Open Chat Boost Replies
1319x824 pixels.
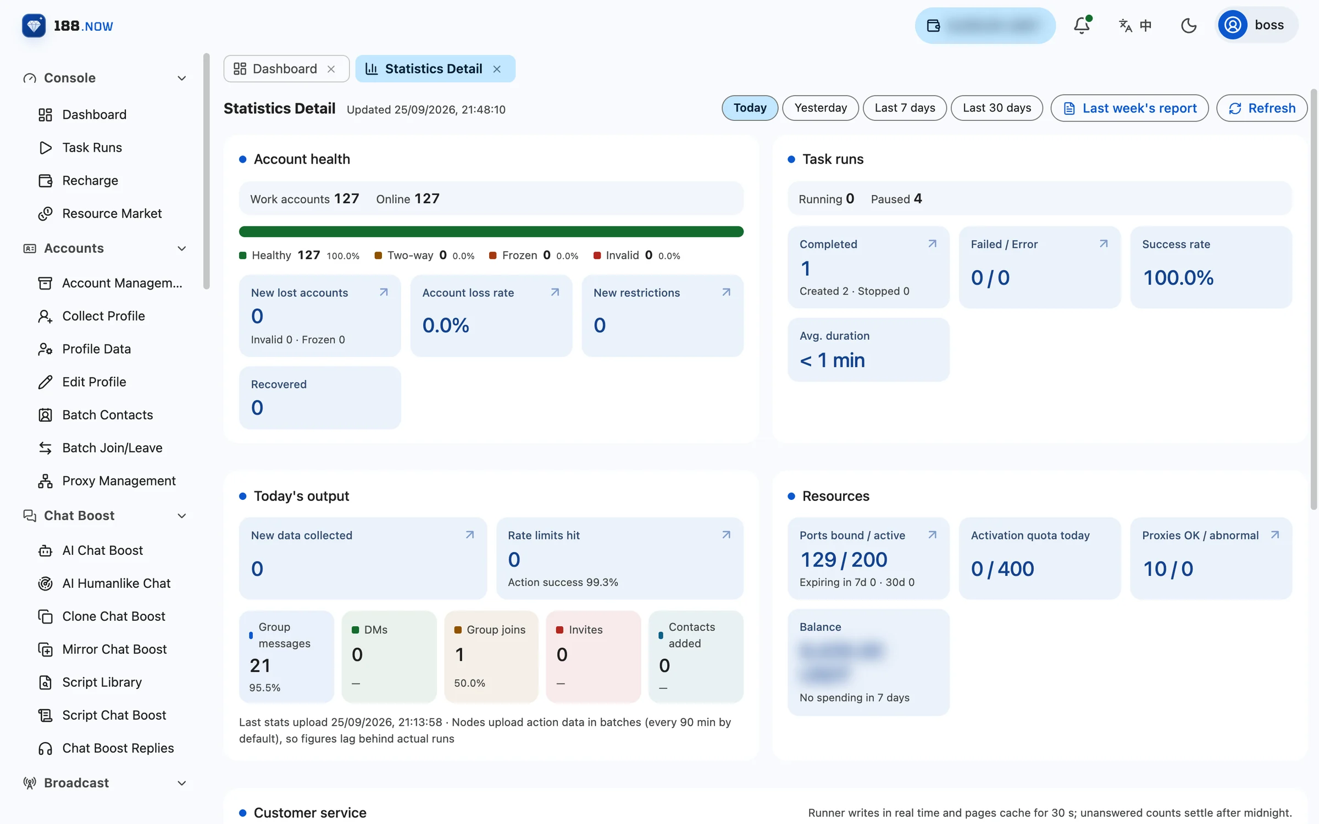point(118,748)
